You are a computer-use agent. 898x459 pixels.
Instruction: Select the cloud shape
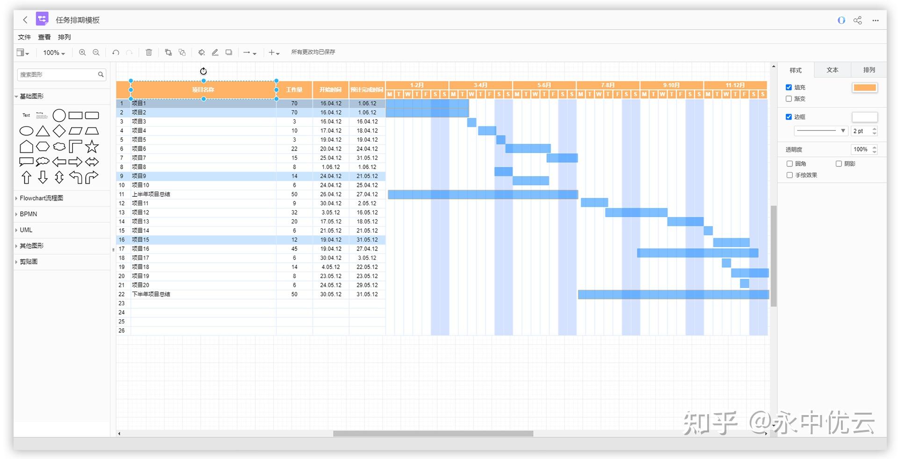[x=59, y=146]
